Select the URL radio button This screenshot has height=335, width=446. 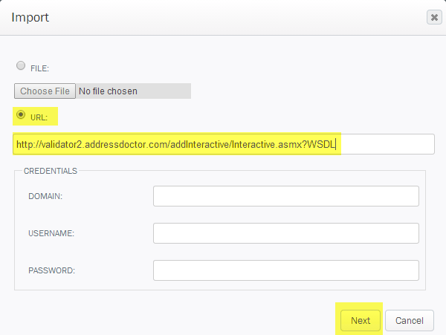coord(21,115)
